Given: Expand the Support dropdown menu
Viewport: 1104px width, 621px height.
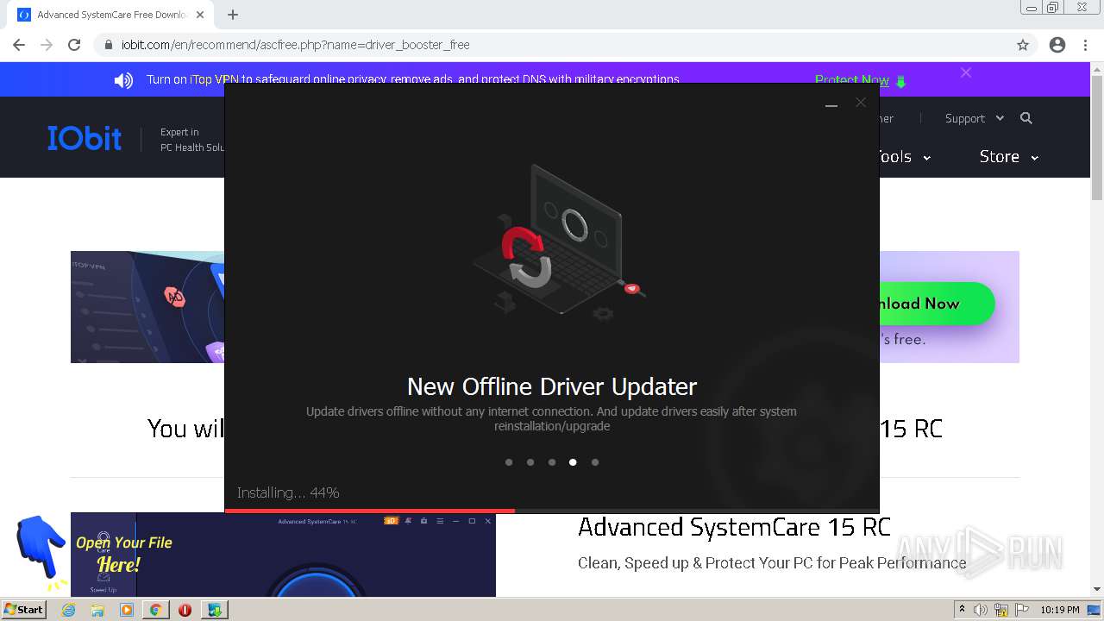Looking at the screenshot, I should pyautogui.click(x=975, y=118).
